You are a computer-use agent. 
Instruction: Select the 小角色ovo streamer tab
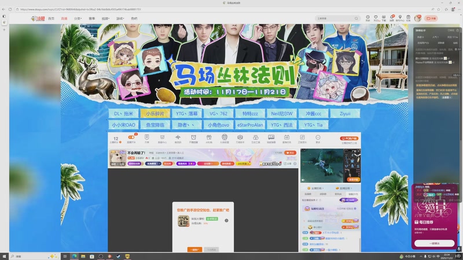point(218,125)
